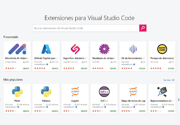Click 'Extensiones para Visual Studio Code' heading
The width and height of the screenshot is (180, 125).
point(89,18)
